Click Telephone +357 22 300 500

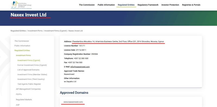[76, 59]
